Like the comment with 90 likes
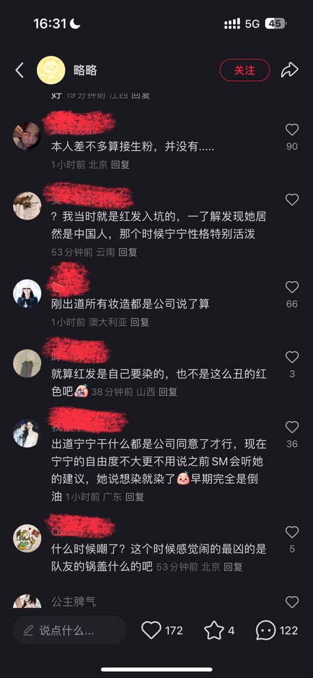 click(292, 130)
